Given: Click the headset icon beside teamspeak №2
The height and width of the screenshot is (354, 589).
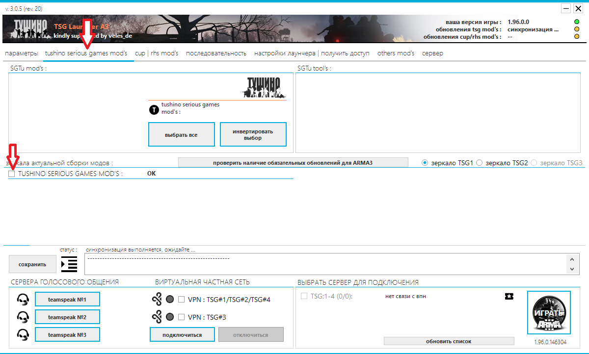Looking at the screenshot, I should coord(23,317).
